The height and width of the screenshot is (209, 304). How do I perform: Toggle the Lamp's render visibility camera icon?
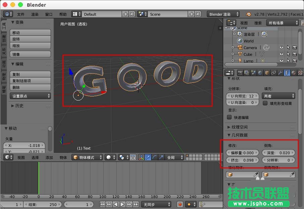point(295,61)
